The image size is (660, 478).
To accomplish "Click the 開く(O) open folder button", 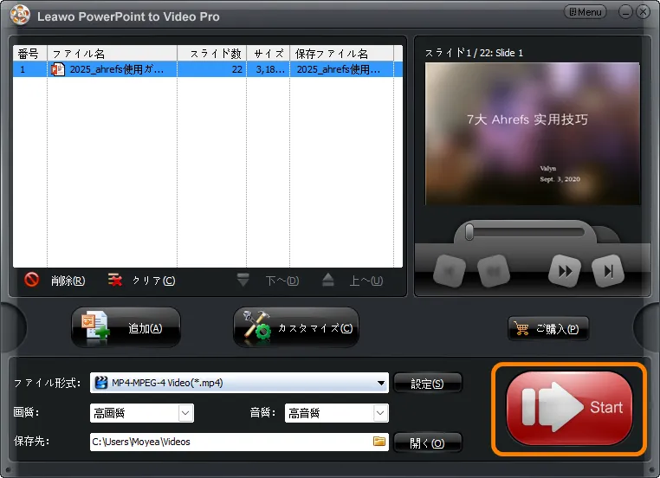I will click(x=427, y=443).
